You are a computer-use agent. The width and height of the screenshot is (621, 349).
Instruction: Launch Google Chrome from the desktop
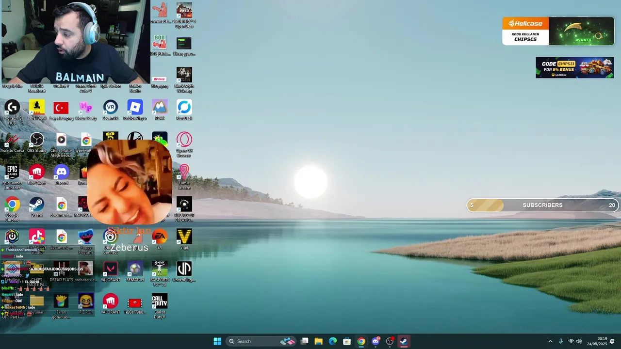12,209
